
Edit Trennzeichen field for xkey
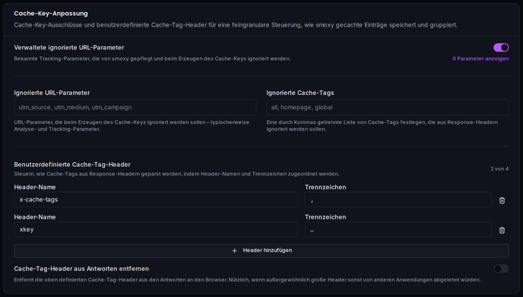coord(398,229)
